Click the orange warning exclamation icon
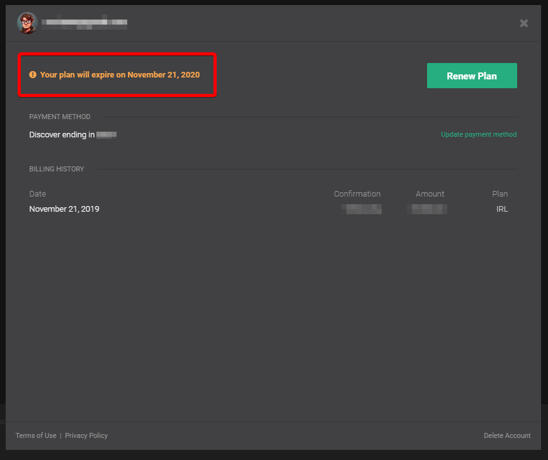Image resolution: width=548 pixels, height=460 pixels. pyautogui.click(x=33, y=74)
